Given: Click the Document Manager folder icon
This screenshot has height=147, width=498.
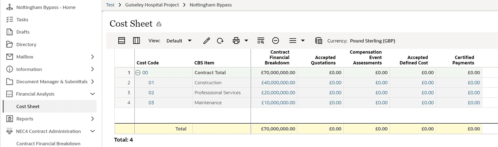Looking at the screenshot, I should point(10,81).
